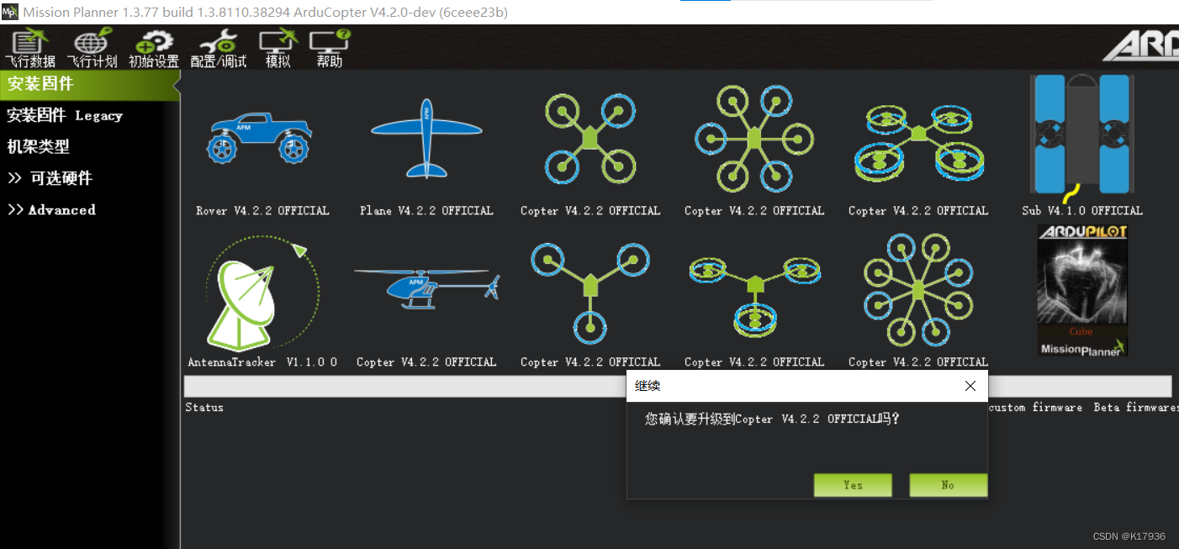Expand the 可选硬件 optional hardware section

click(x=50, y=178)
